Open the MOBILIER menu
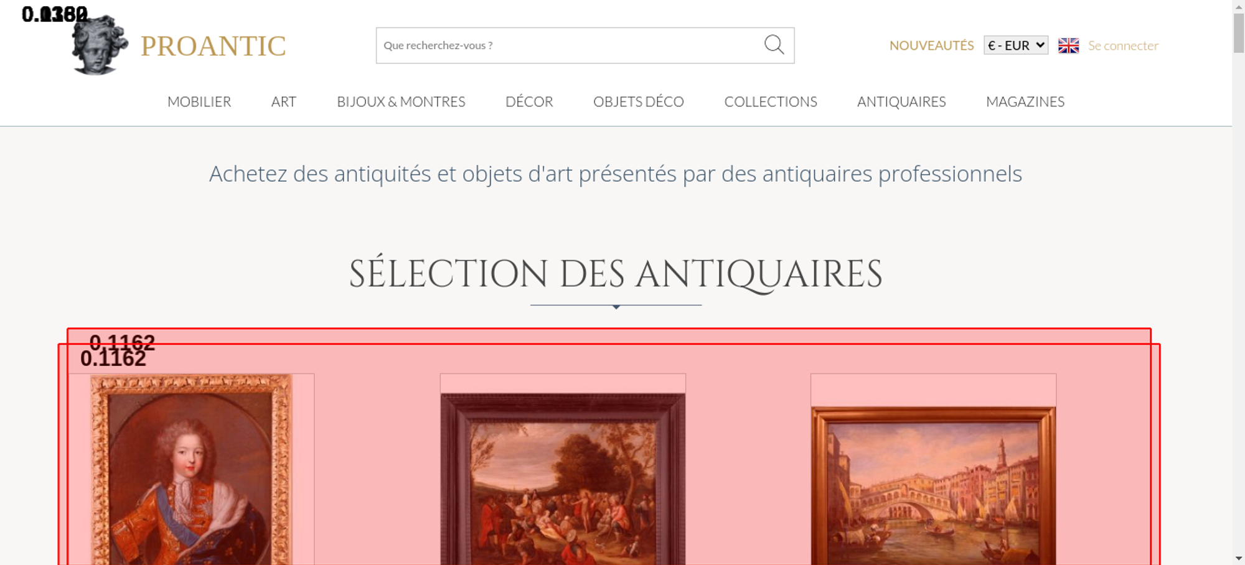 pyautogui.click(x=199, y=101)
